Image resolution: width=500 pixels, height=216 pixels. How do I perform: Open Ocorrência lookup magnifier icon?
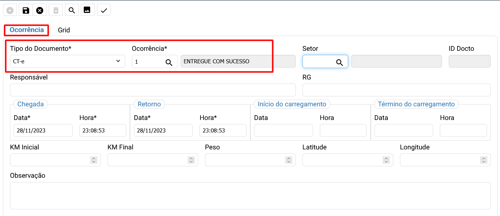click(169, 62)
